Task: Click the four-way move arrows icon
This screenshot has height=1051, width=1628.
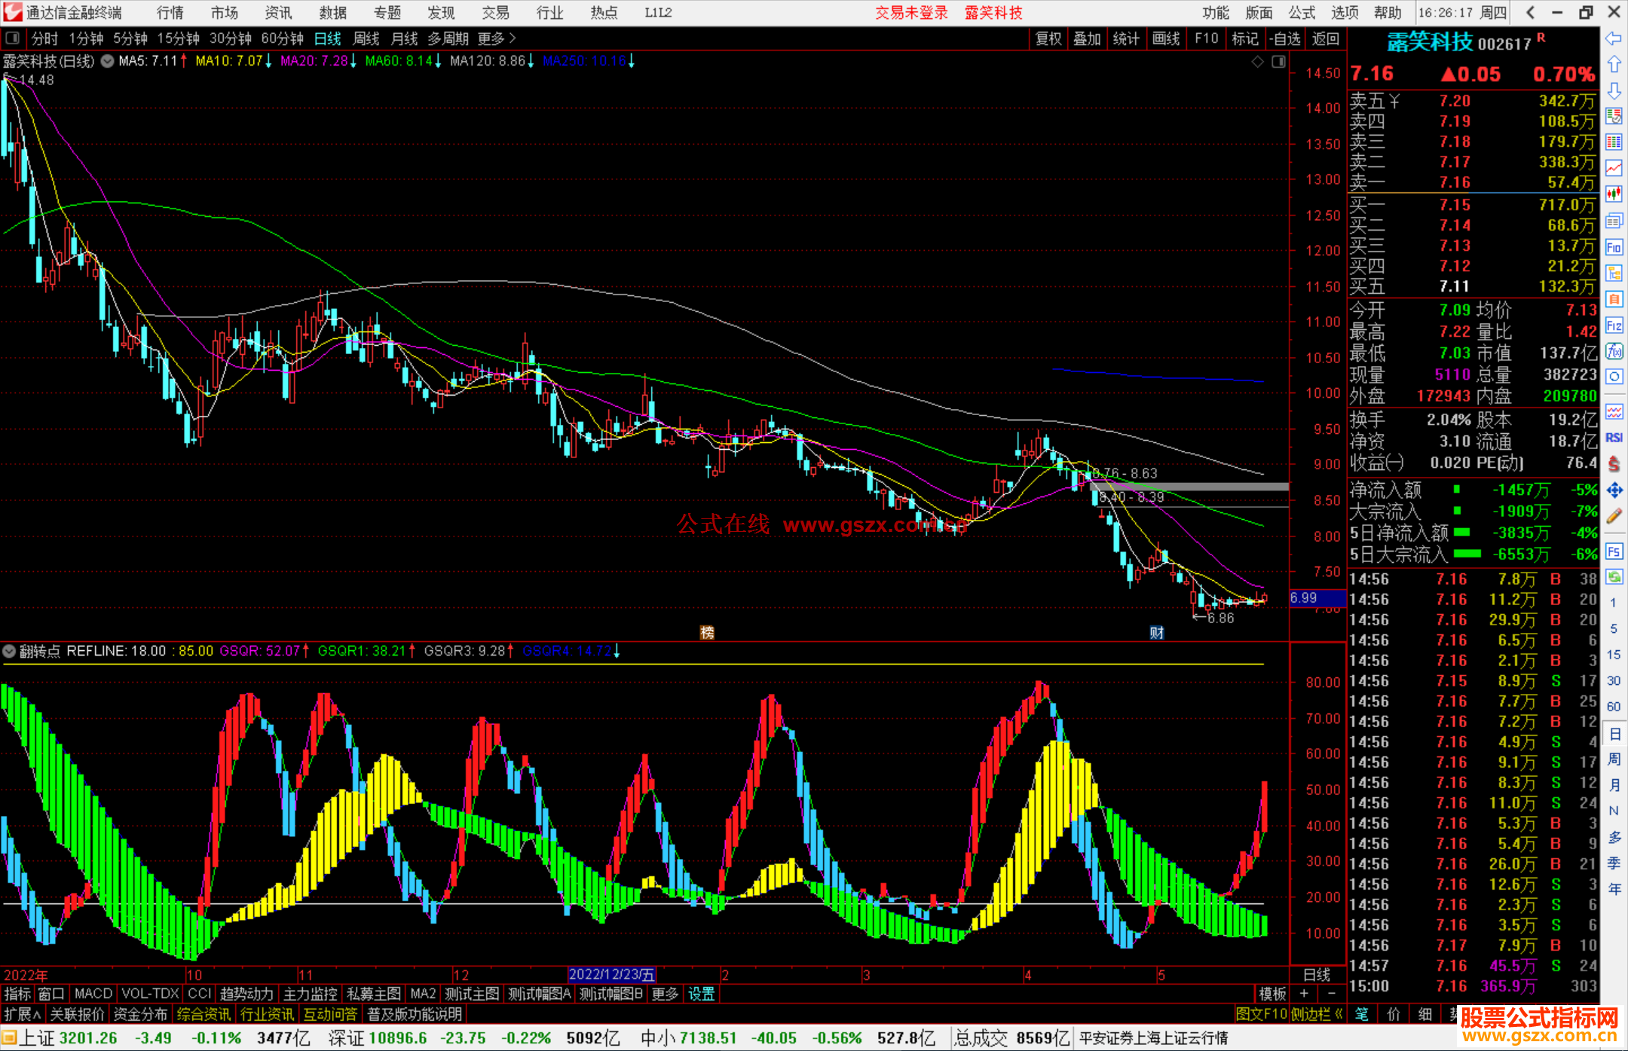Action: [x=1614, y=490]
